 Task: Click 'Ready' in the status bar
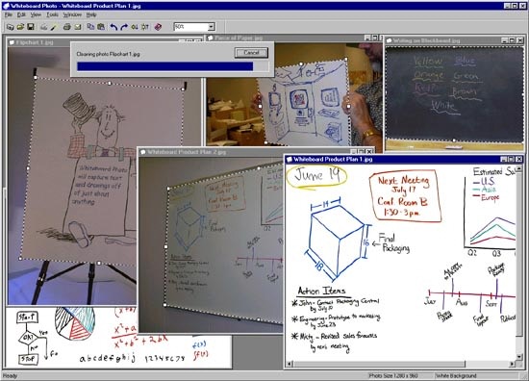(10, 376)
